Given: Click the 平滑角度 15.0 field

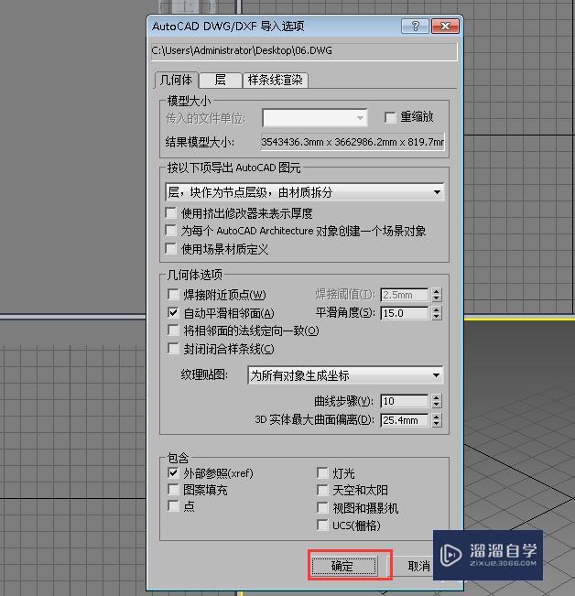Looking at the screenshot, I should (x=405, y=313).
